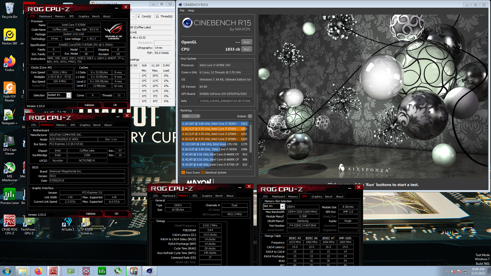Image resolution: width=491 pixels, height=276 pixels.
Task: Click muted volume tray icon
Action: pyautogui.click(x=453, y=271)
